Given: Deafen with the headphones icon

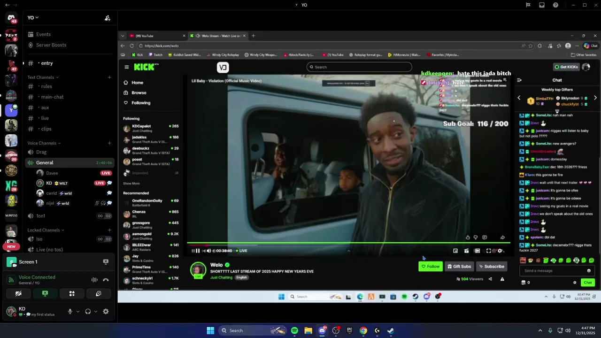Looking at the screenshot, I should [88, 311].
